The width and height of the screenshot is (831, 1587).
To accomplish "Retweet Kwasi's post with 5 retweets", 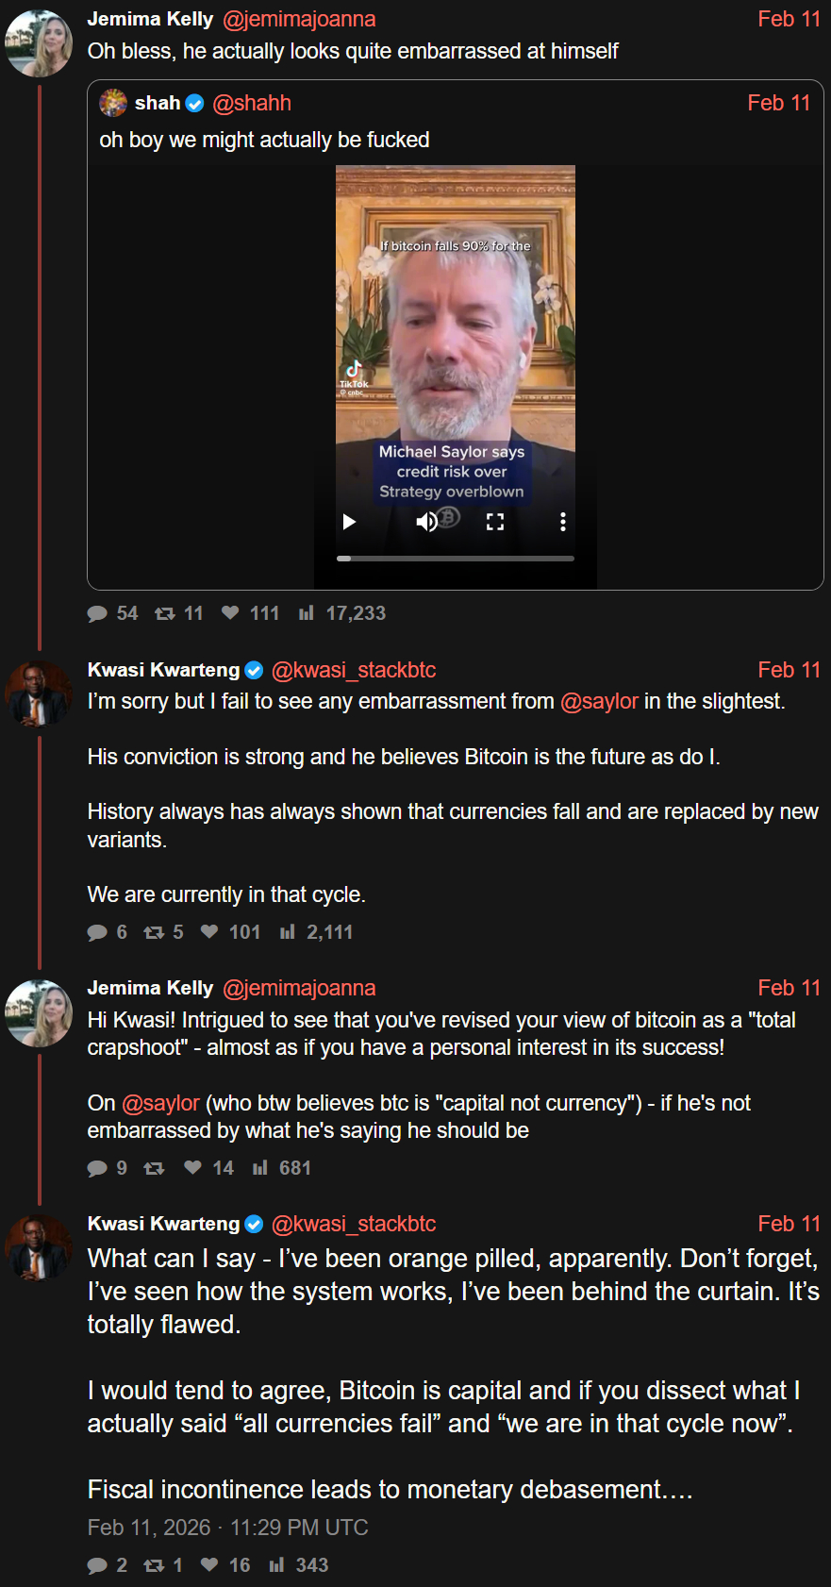I will (154, 933).
